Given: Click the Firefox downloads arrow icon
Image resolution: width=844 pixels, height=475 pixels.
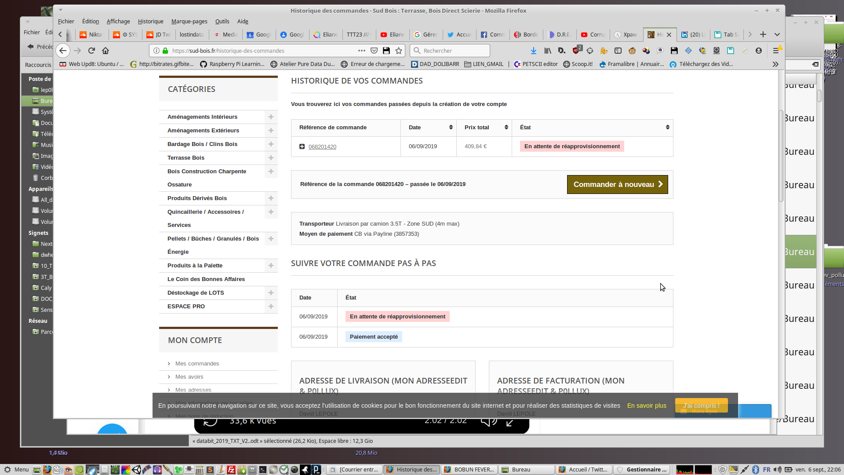Looking at the screenshot, I should [x=533, y=51].
